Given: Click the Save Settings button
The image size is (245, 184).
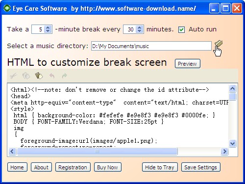Looking at the screenshot, I should [x=201, y=167].
